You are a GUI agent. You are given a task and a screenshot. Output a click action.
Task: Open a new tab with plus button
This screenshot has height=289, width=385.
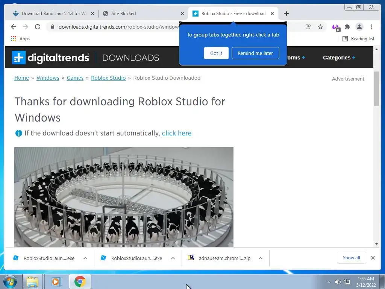click(286, 14)
